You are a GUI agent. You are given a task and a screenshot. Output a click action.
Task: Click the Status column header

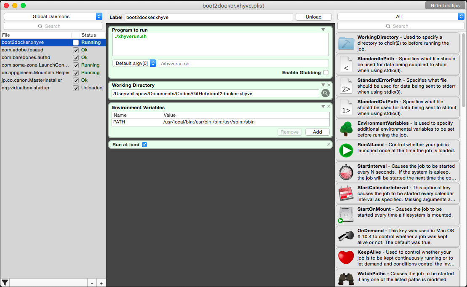89,35
